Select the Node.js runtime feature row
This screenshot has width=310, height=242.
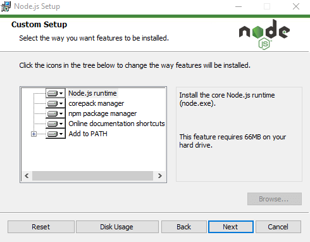coord(92,93)
